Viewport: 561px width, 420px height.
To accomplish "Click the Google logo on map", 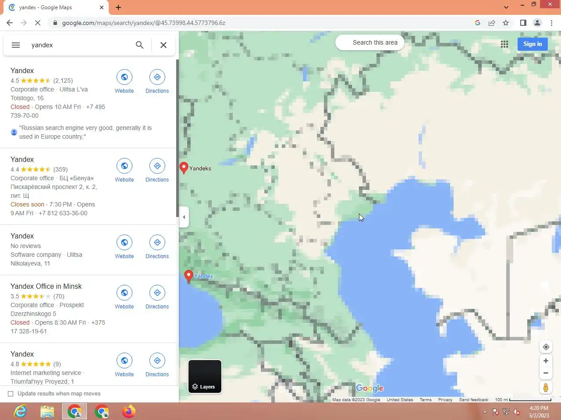I will [369, 388].
